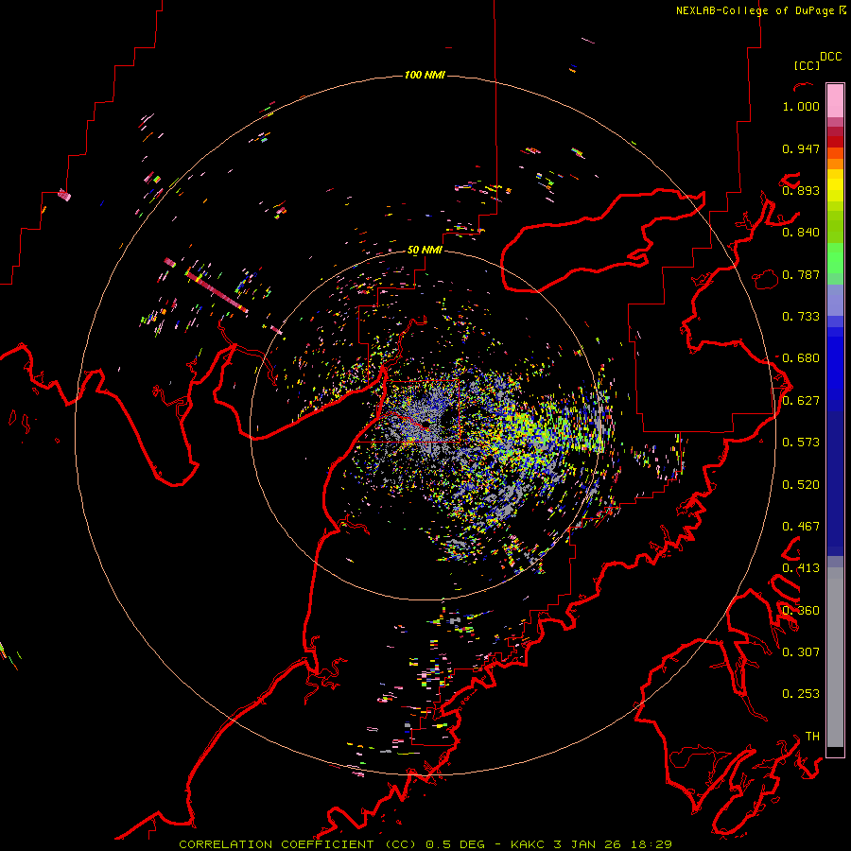851x851 pixels.
Task: Click the [CC] legend unit label
Action: 807,65
